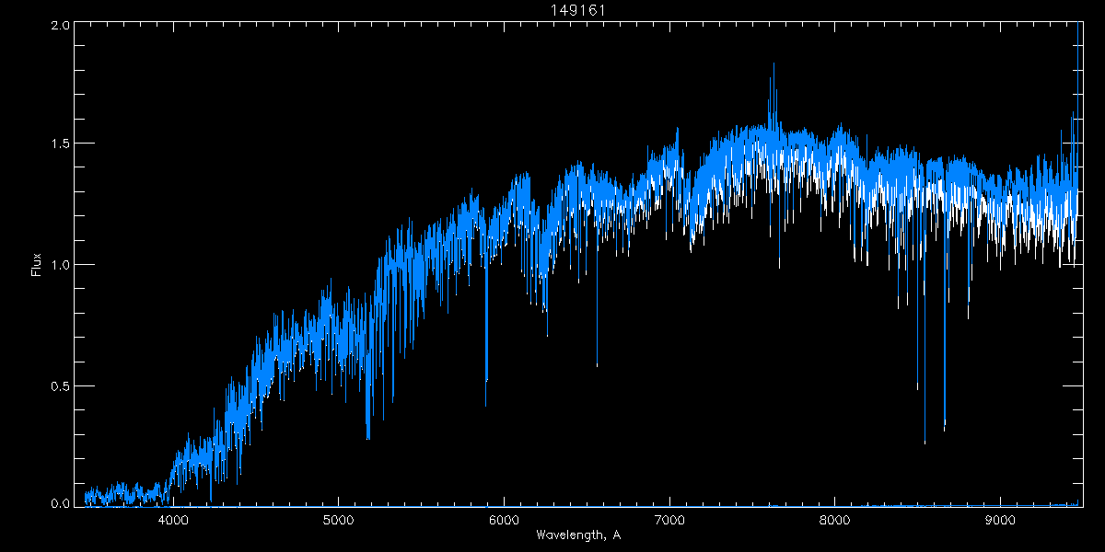This screenshot has width=1105, height=552.
Task: Click the 2.0 flux tick label
Action: point(60,26)
